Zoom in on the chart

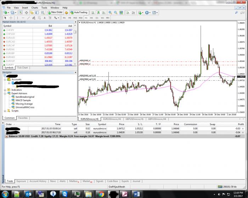(x=110, y=13)
